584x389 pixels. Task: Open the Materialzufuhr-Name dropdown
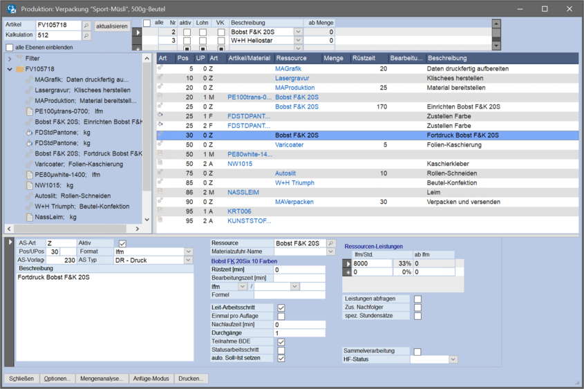coord(331,252)
